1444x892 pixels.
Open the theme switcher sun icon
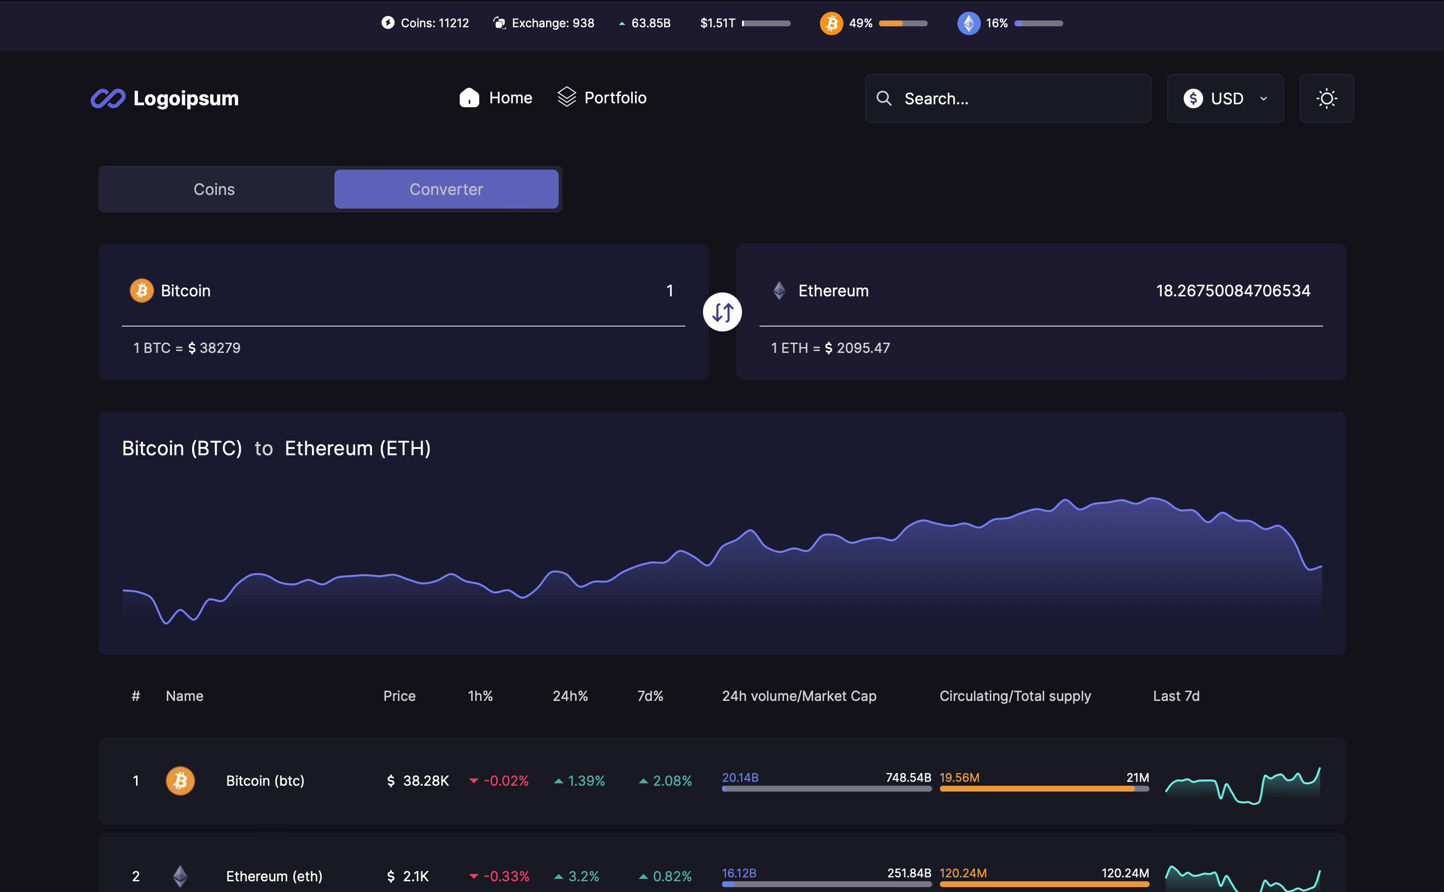[1327, 98]
